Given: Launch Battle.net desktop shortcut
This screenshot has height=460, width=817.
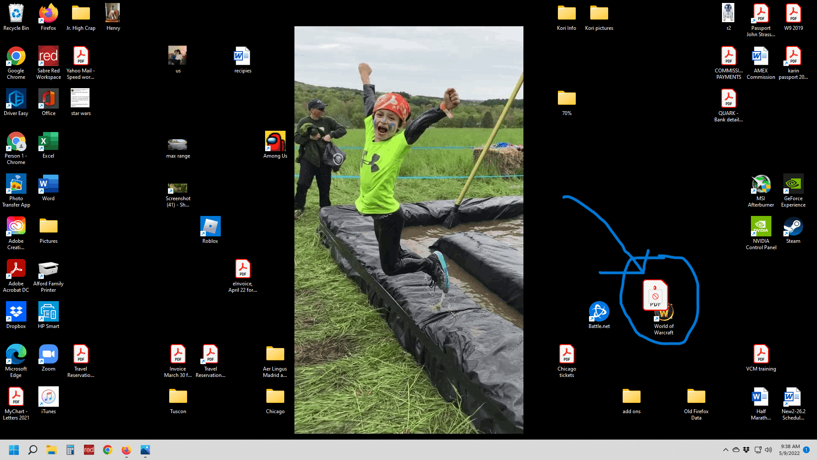Looking at the screenshot, I should (599, 315).
